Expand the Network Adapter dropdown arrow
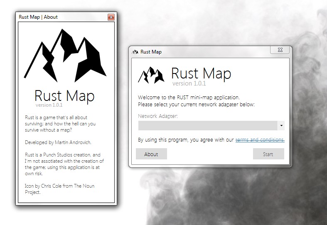327x225 pixels. (281, 125)
